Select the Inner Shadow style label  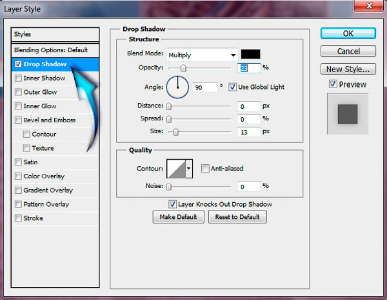point(45,79)
